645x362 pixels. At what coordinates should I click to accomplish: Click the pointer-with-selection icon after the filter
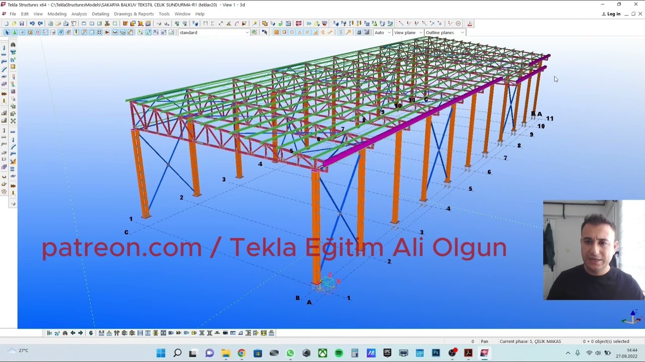point(265,32)
